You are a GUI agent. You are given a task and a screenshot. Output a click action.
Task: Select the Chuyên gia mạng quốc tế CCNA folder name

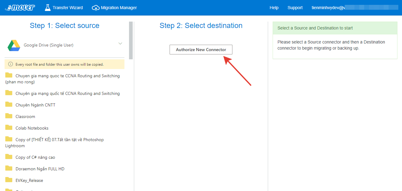click(68, 93)
